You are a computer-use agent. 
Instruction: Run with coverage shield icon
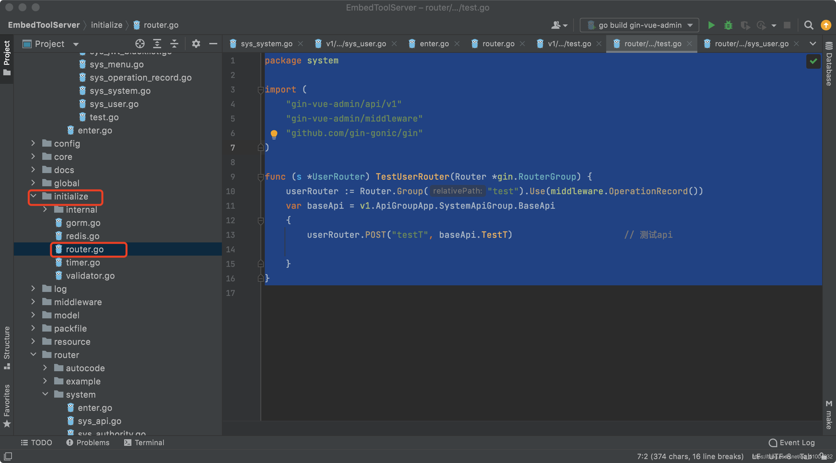(x=745, y=25)
